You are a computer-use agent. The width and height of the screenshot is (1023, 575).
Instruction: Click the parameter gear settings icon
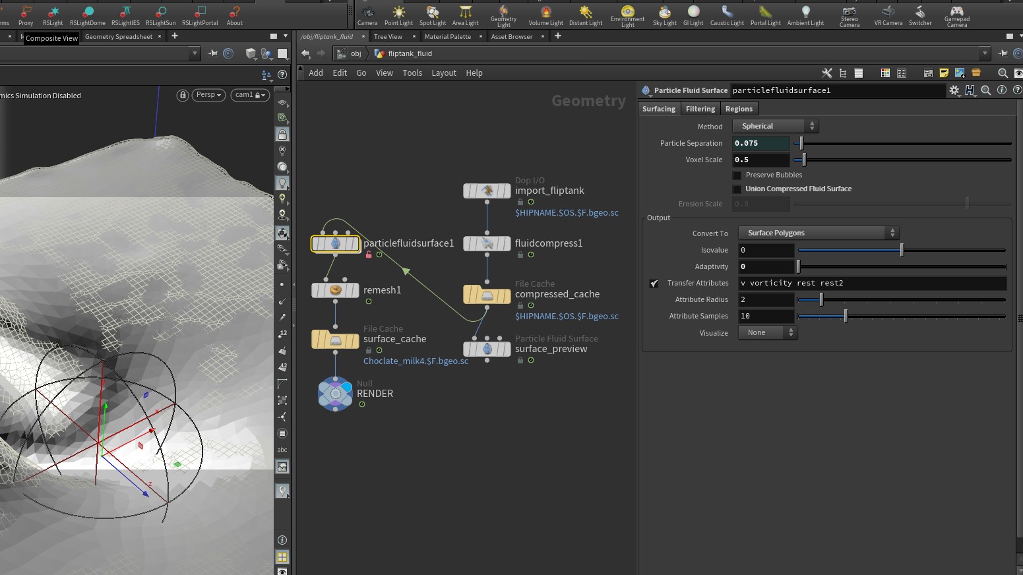(x=954, y=90)
